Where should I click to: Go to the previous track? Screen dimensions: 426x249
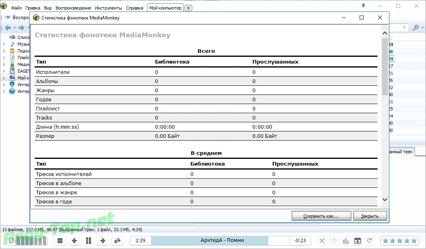coord(74,241)
